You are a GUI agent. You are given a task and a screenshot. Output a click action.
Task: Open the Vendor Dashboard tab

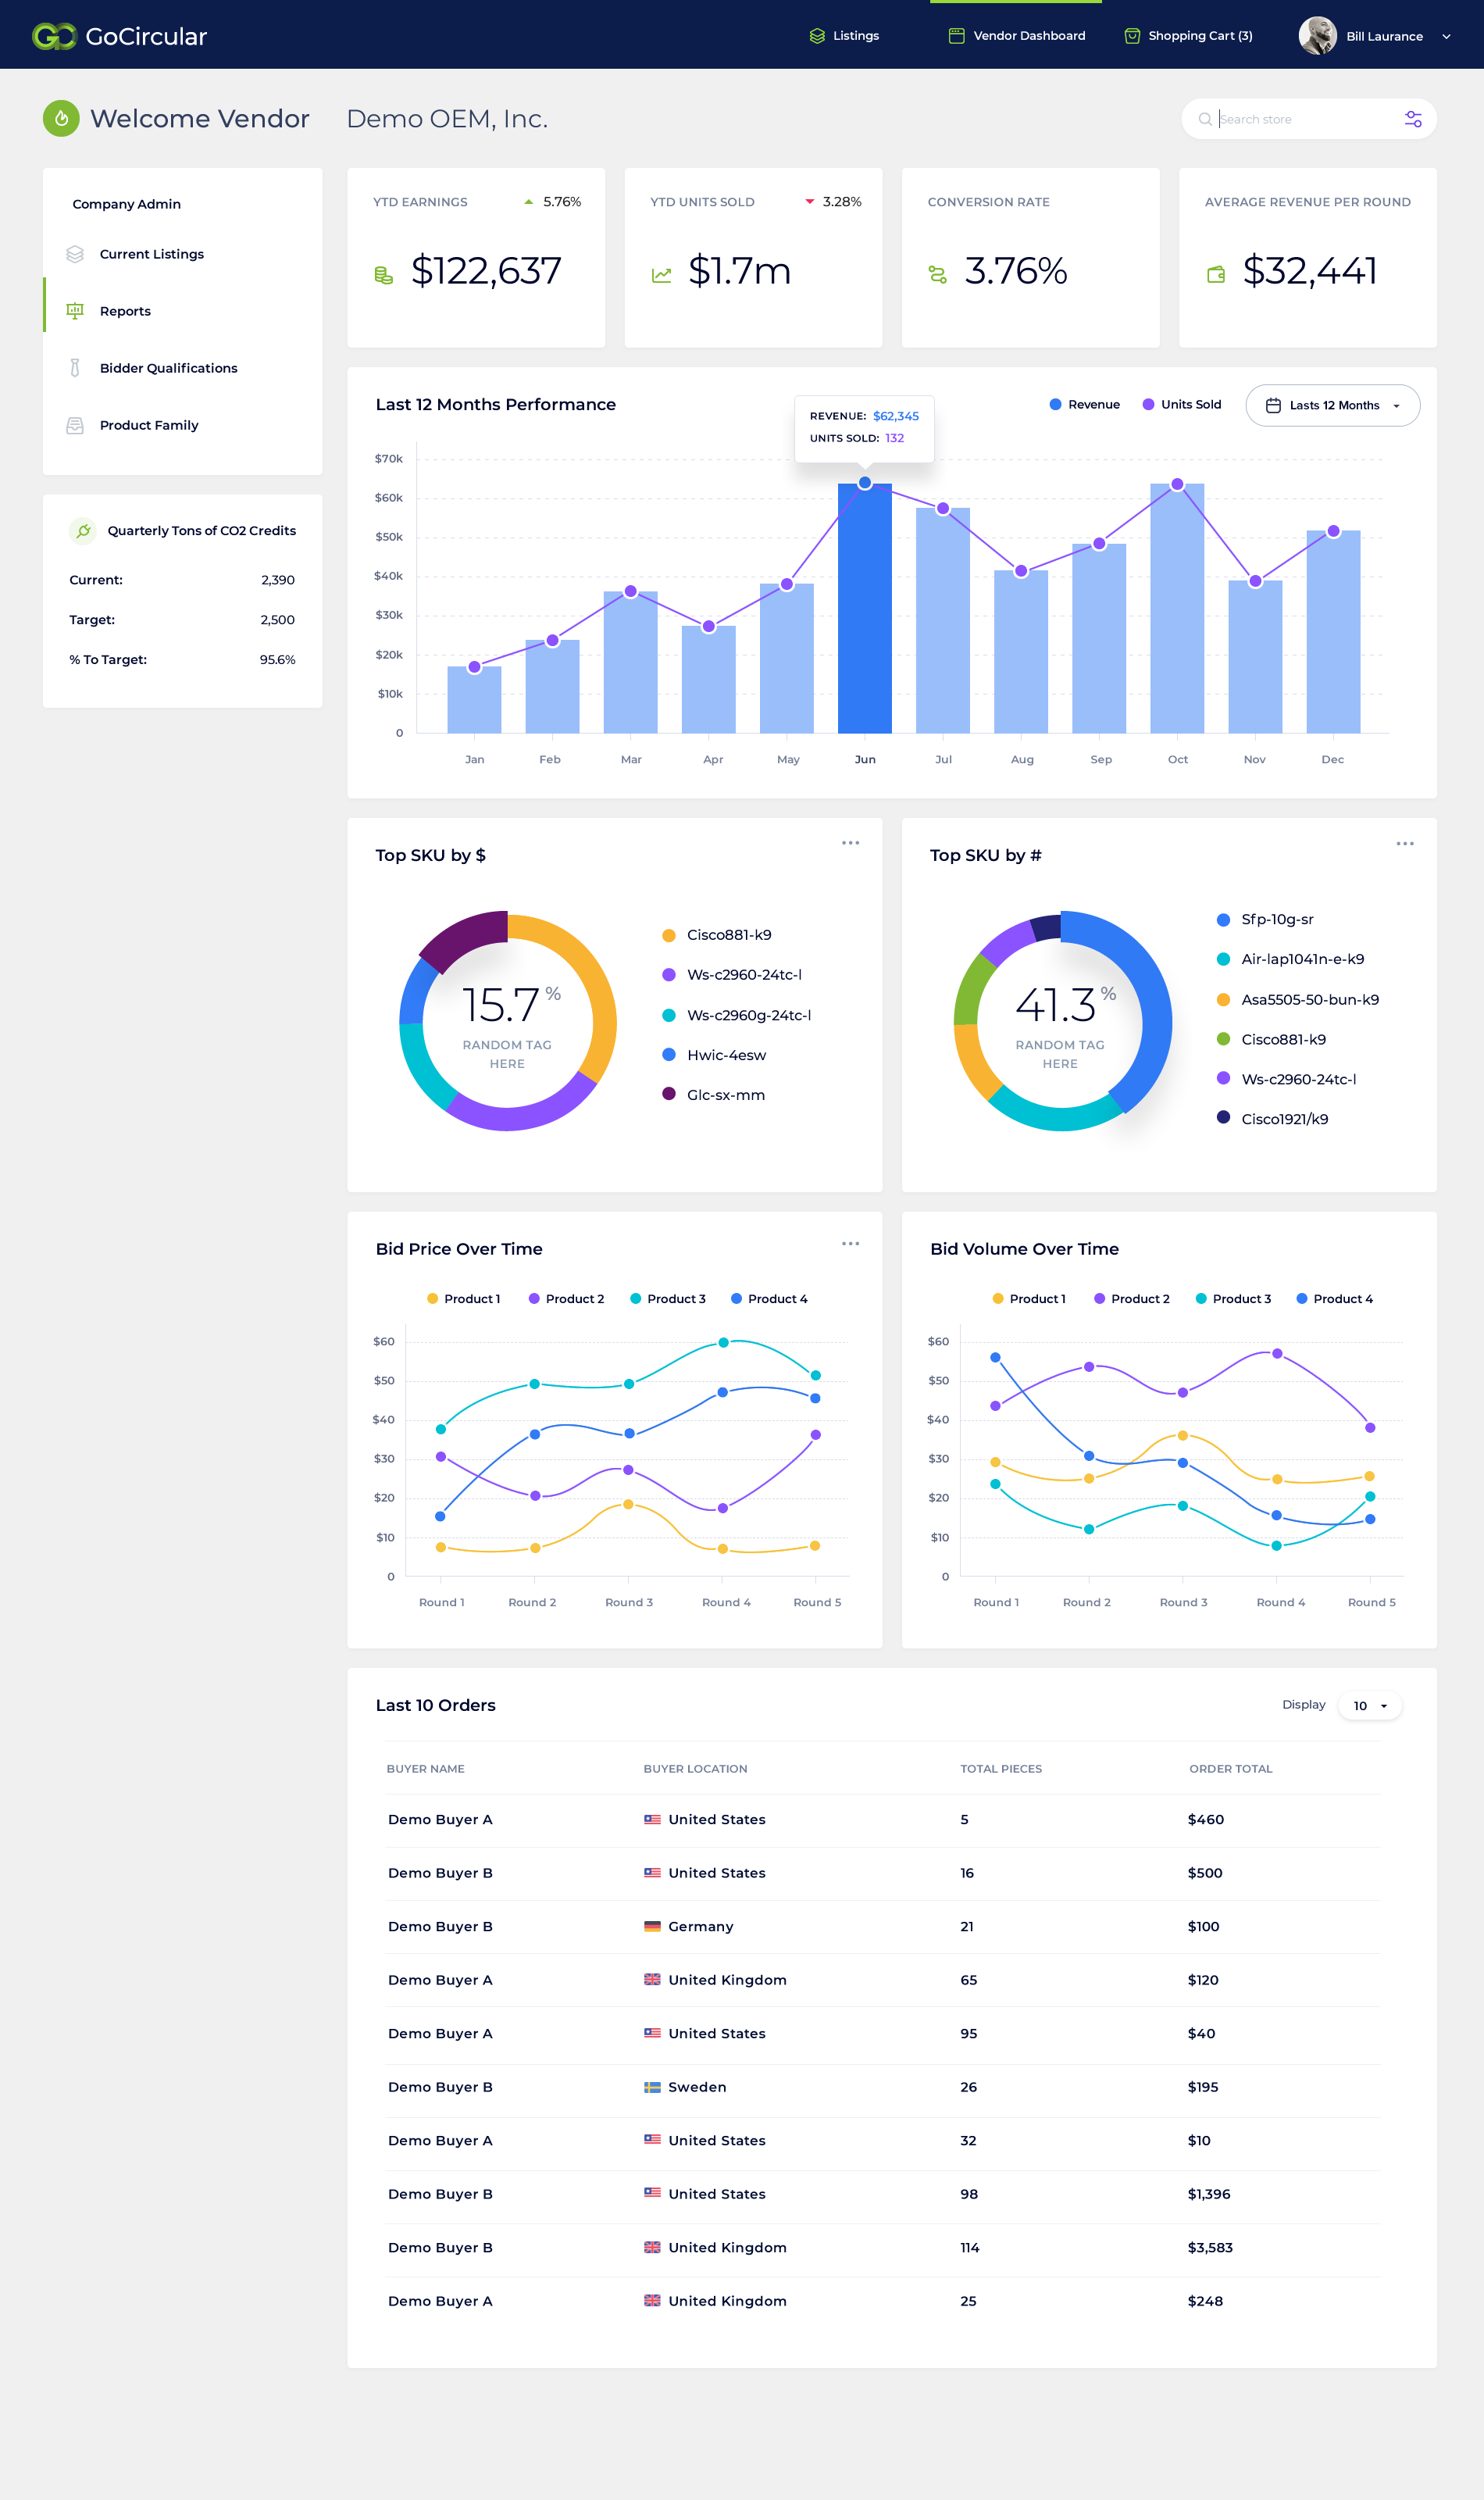coord(1016,36)
